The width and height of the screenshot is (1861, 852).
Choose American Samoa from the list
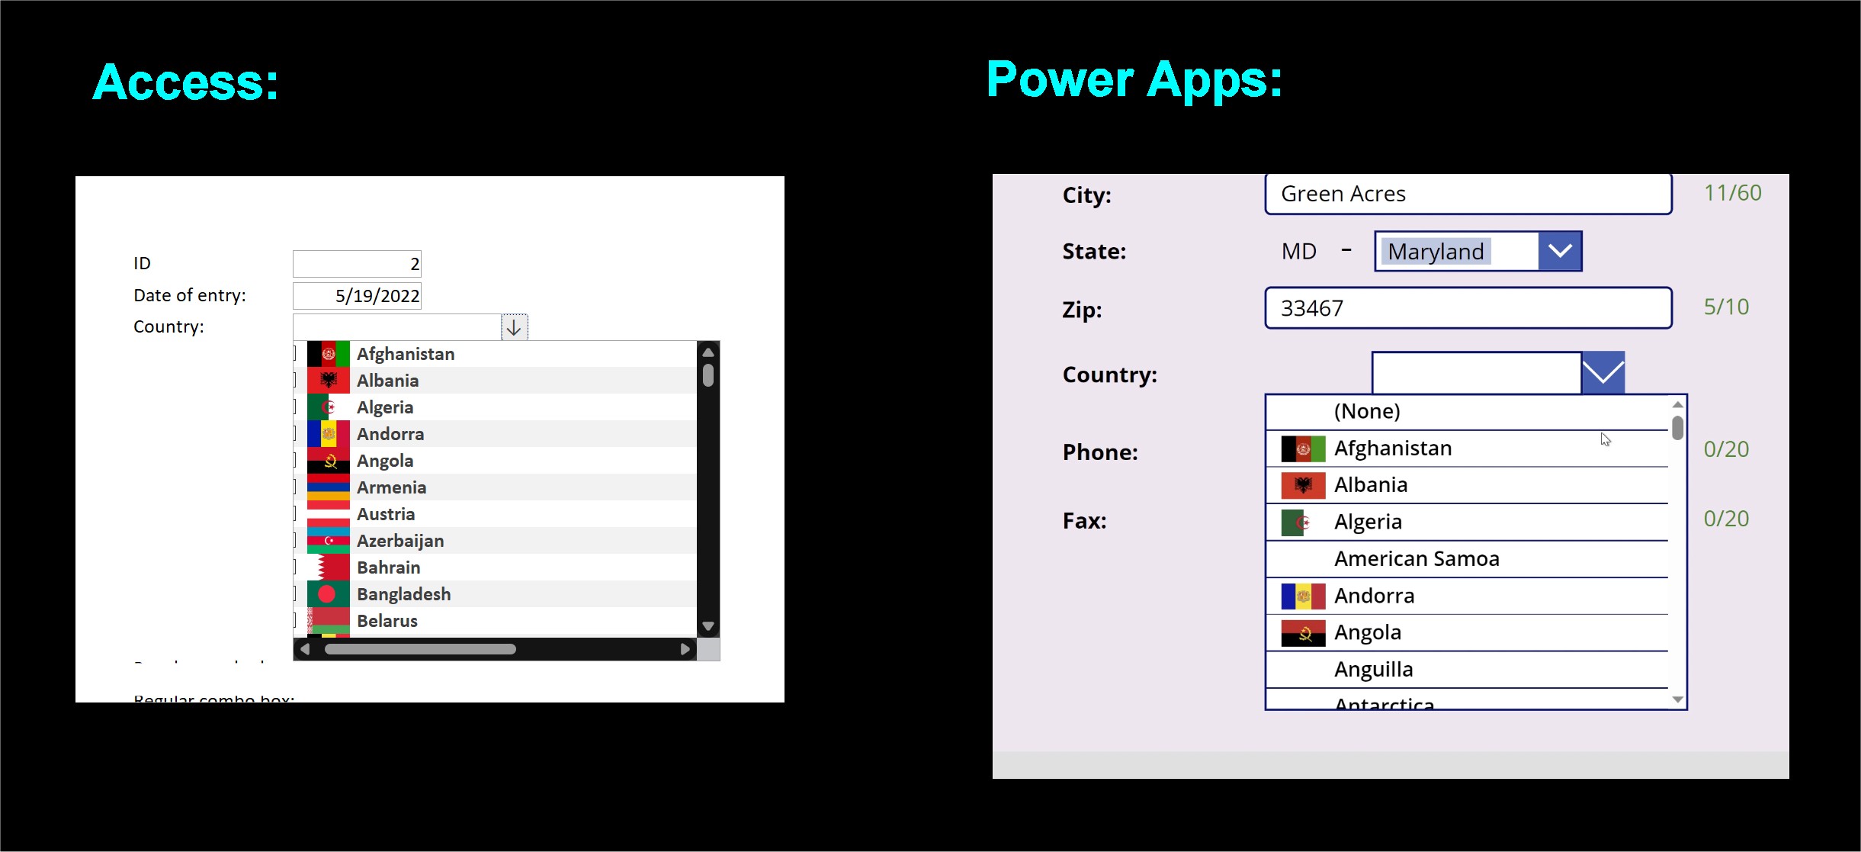pos(1416,559)
